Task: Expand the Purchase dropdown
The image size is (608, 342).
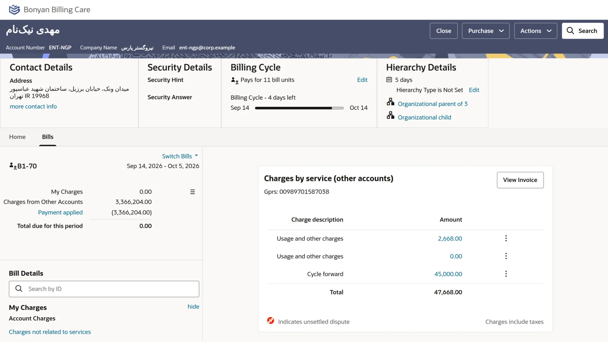Action: coord(486,31)
